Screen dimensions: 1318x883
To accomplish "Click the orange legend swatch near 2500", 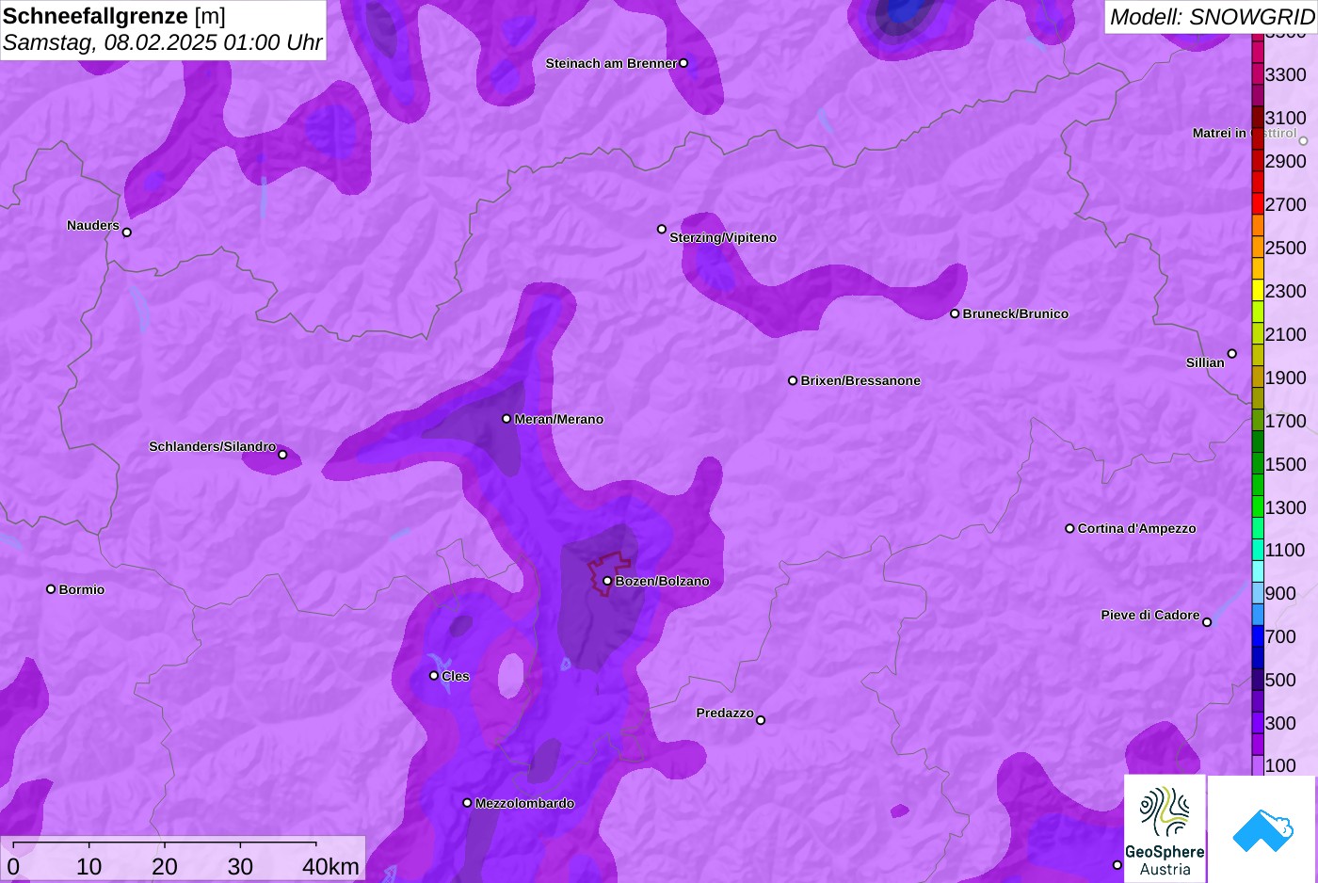I will point(1258,247).
